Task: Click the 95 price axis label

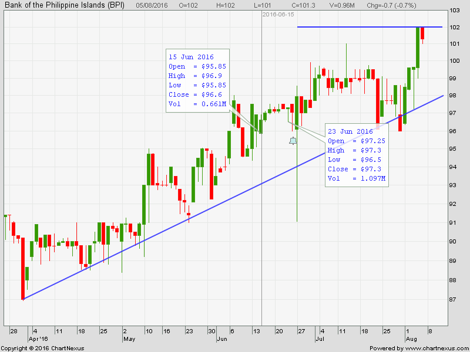Action: click(x=453, y=149)
